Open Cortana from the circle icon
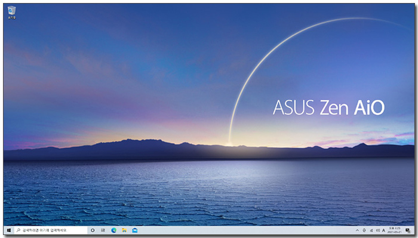The height and width of the screenshot is (238, 418). 93,230
